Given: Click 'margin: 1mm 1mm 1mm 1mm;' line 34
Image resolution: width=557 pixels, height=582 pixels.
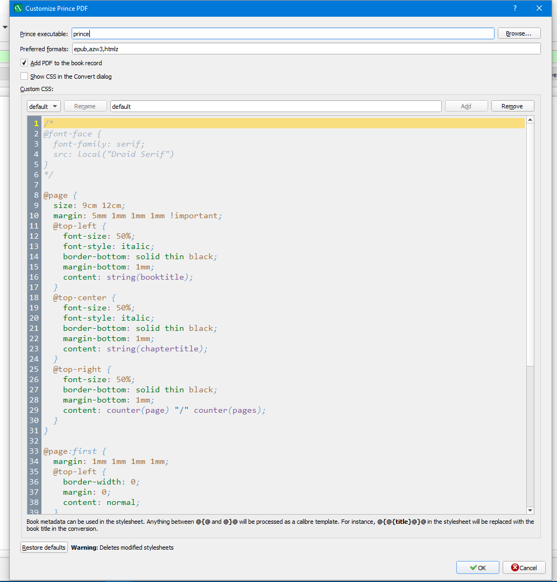Looking at the screenshot, I should pyautogui.click(x=111, y=461).
